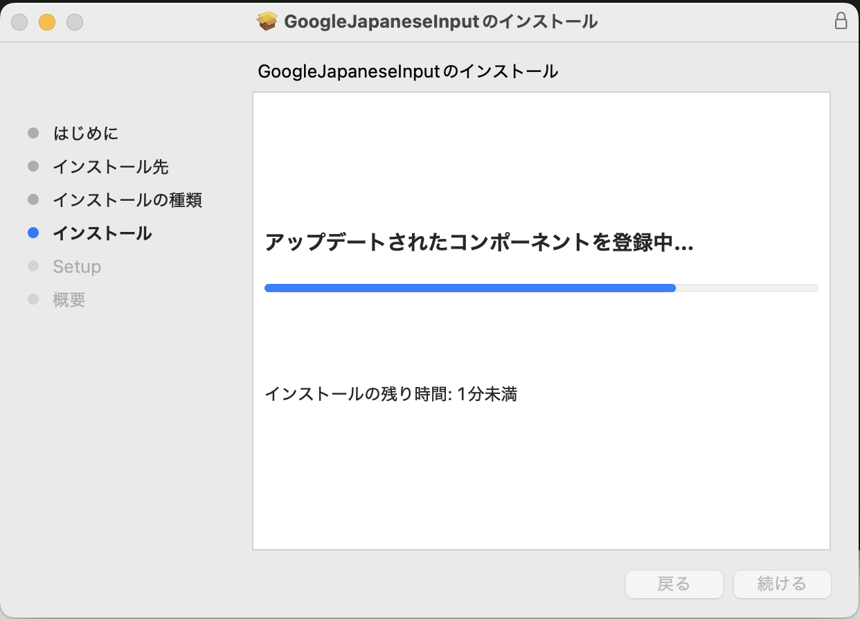Select the Setup step in sidebar
The image size is (860, 619).
click(x=77, y=267)
